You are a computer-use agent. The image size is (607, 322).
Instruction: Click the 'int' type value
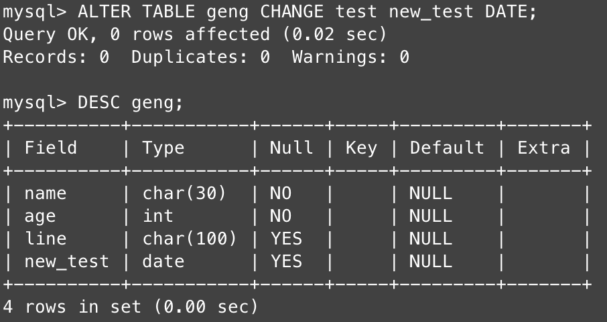coord(157,216)
